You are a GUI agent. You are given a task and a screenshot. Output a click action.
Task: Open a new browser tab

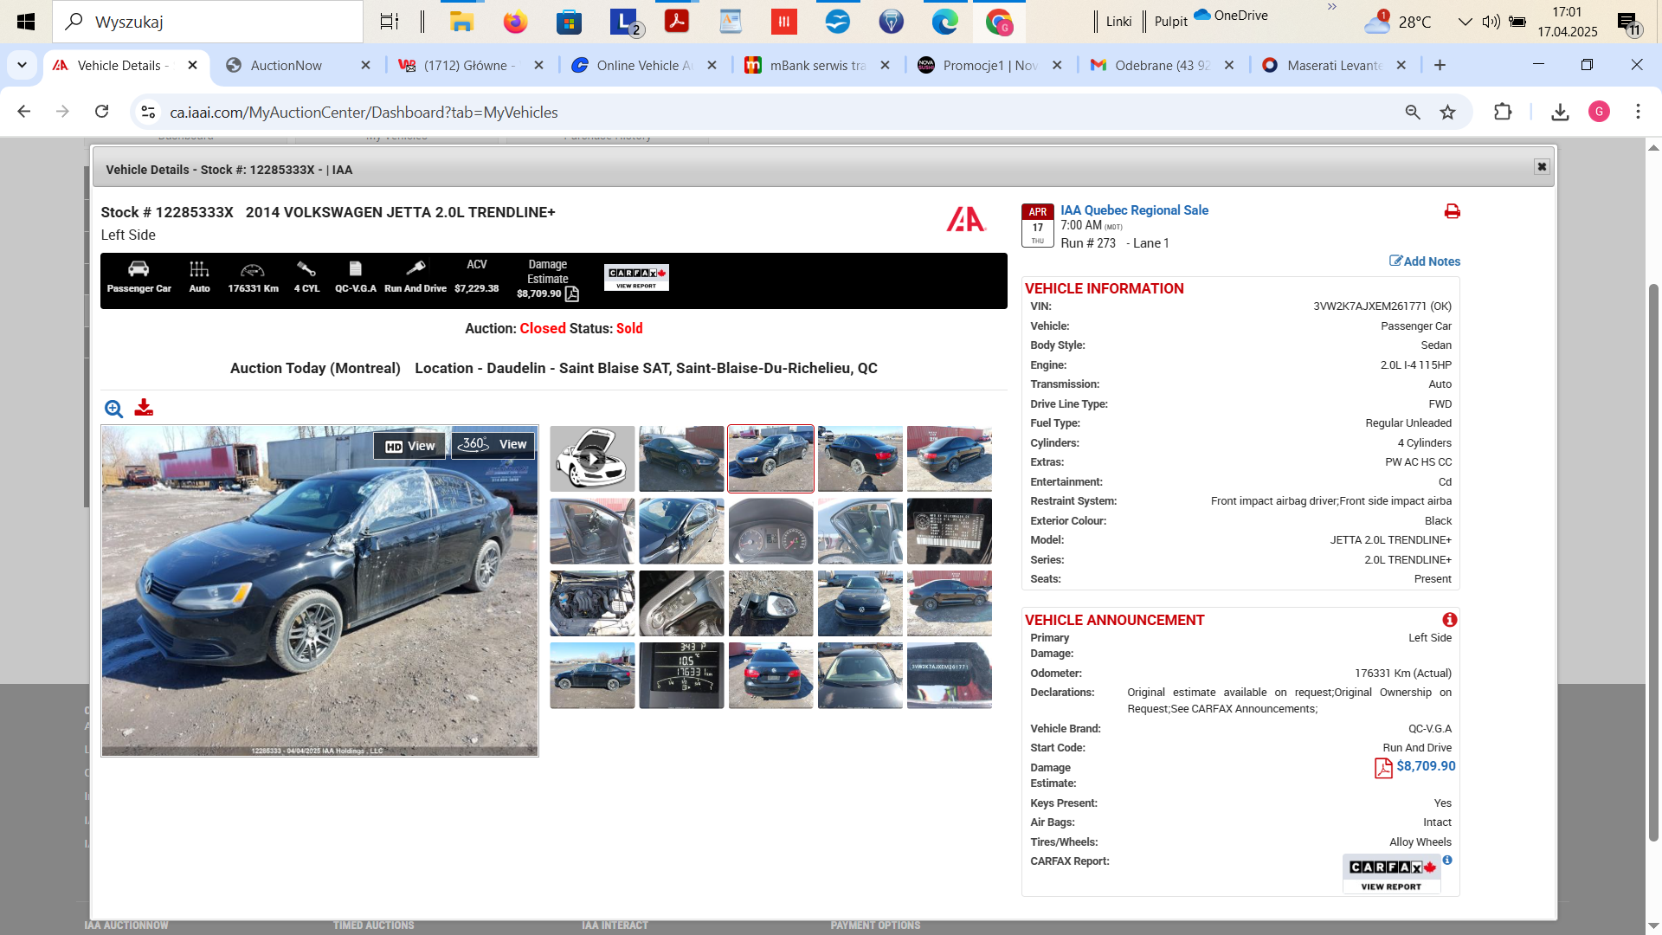coord(1440,65)
